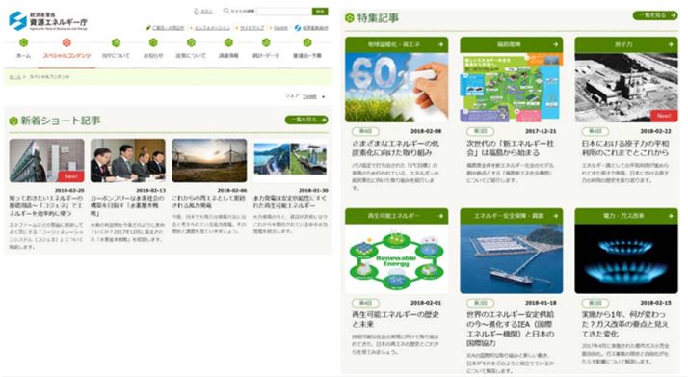Click the hexagon icon above 調達情報
Screen dimensions: 688x377
point(228,42)
